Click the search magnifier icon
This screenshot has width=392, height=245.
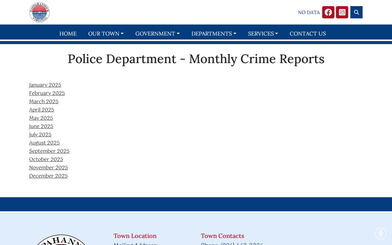tap(356, 12)
